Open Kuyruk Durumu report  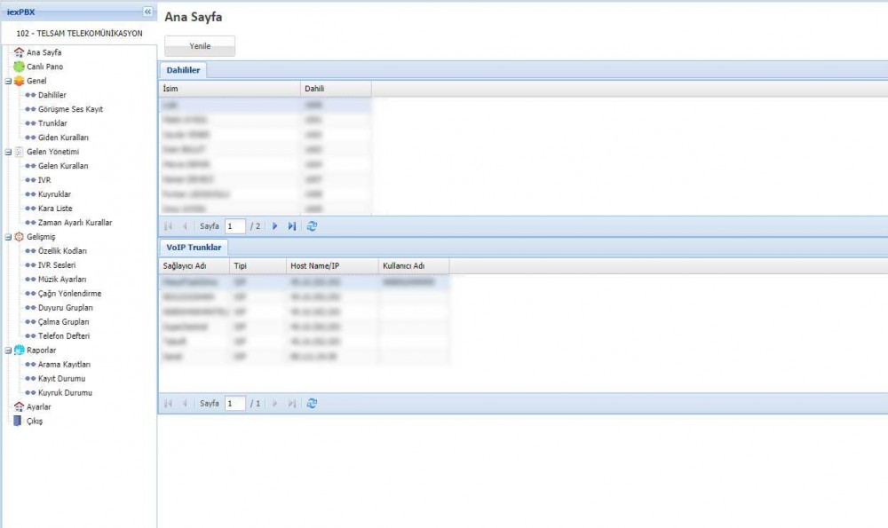click(x=65, y=392)
